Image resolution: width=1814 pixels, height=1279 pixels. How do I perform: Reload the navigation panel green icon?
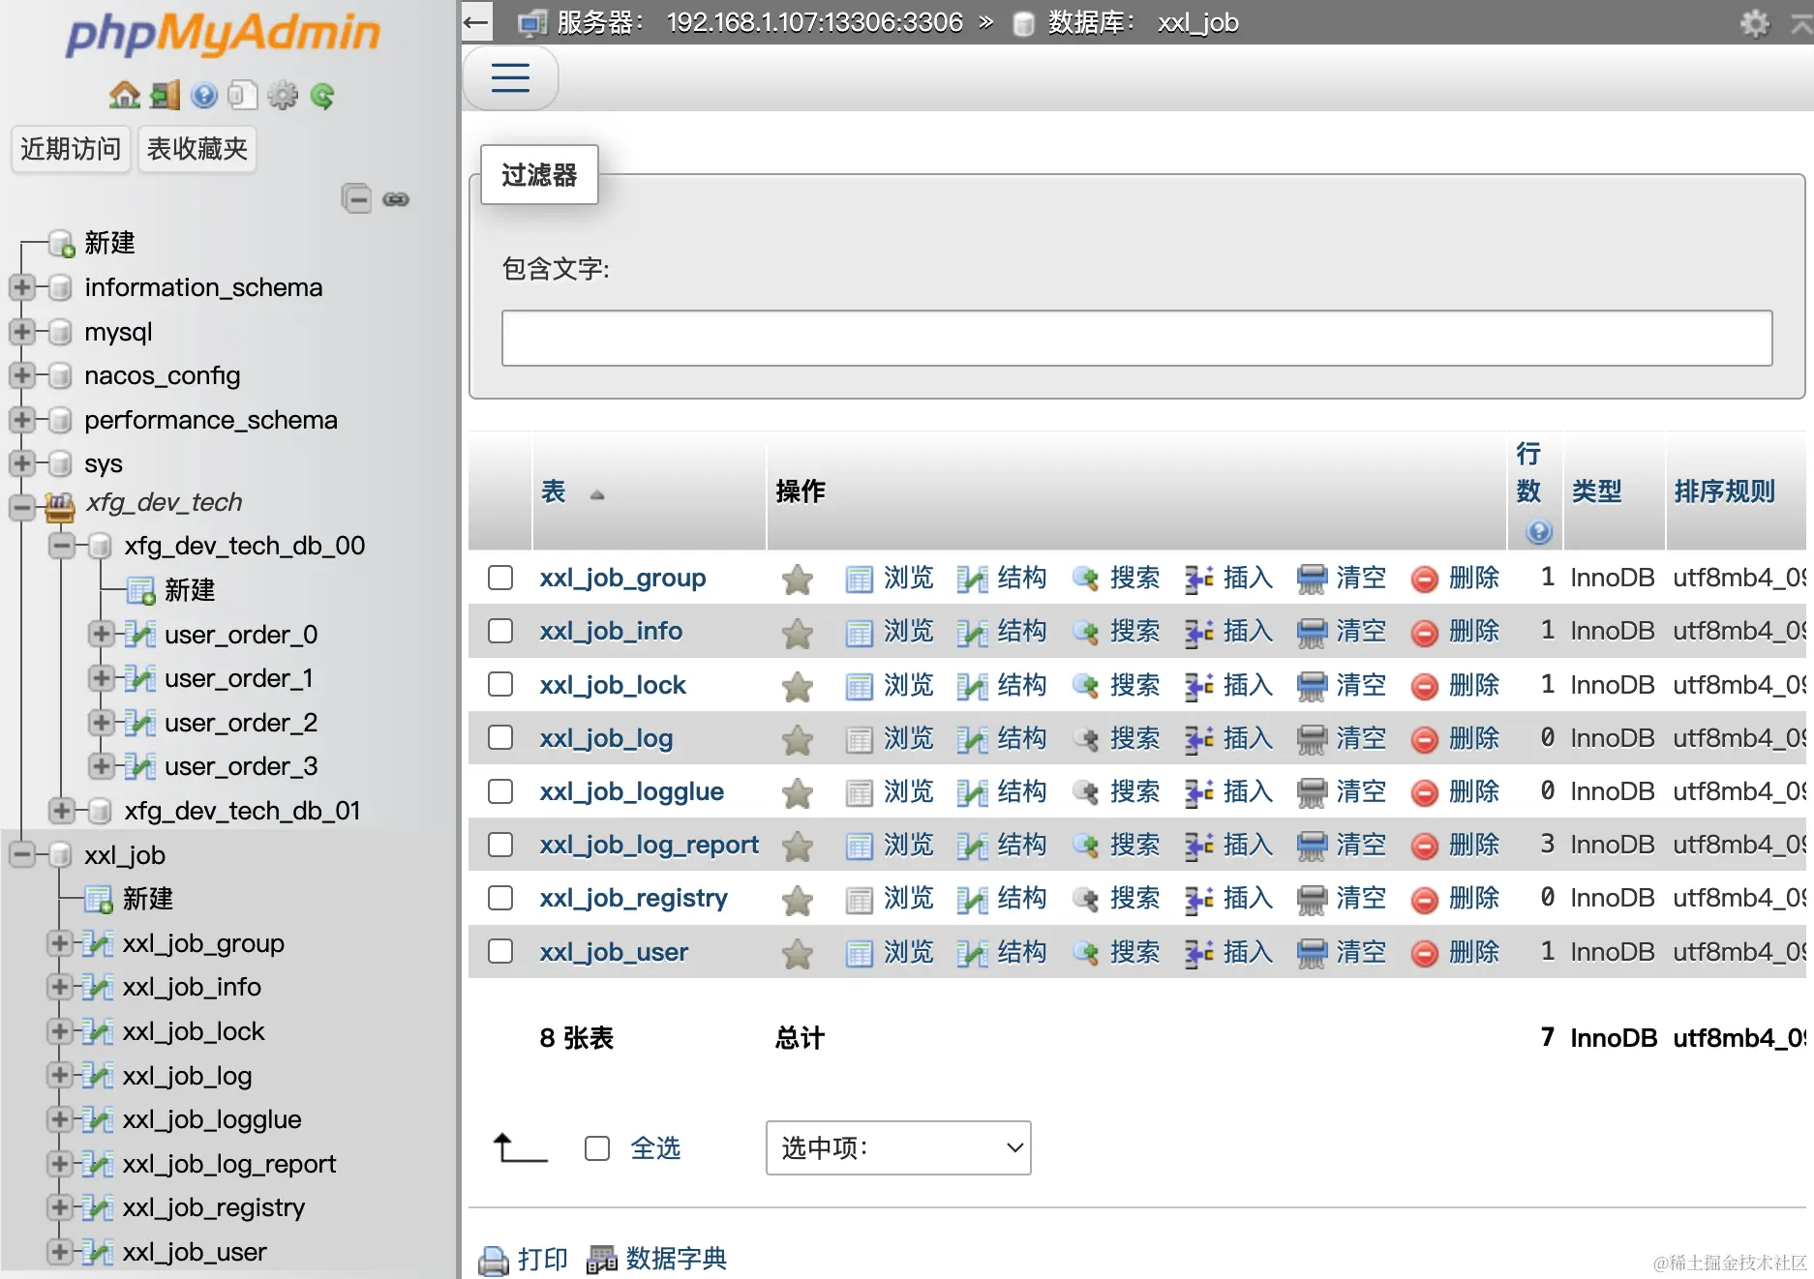[322, 95]
